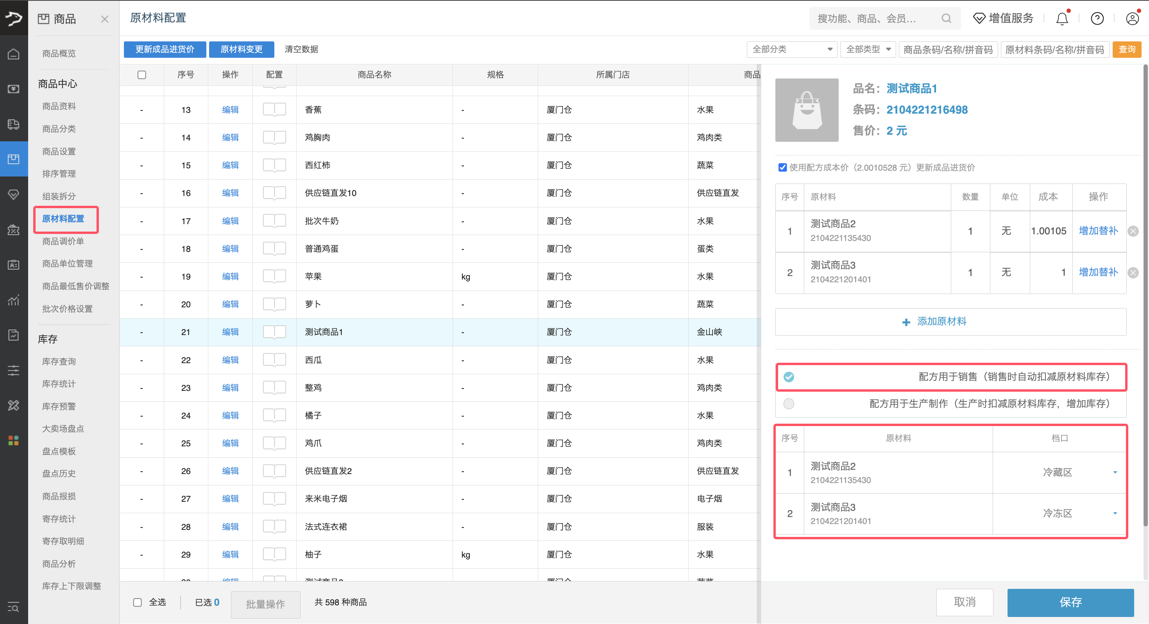
Task: Check the select-all checkbox in table header
Action: pos(142,75)
